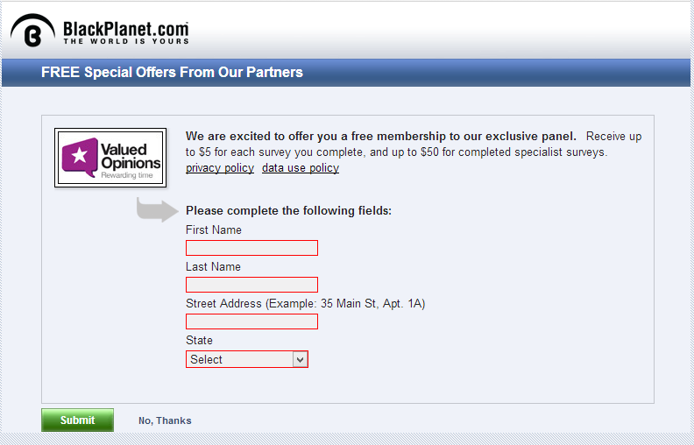Open the data use policy link
The image size is (694, 445).
click(301, 168)
